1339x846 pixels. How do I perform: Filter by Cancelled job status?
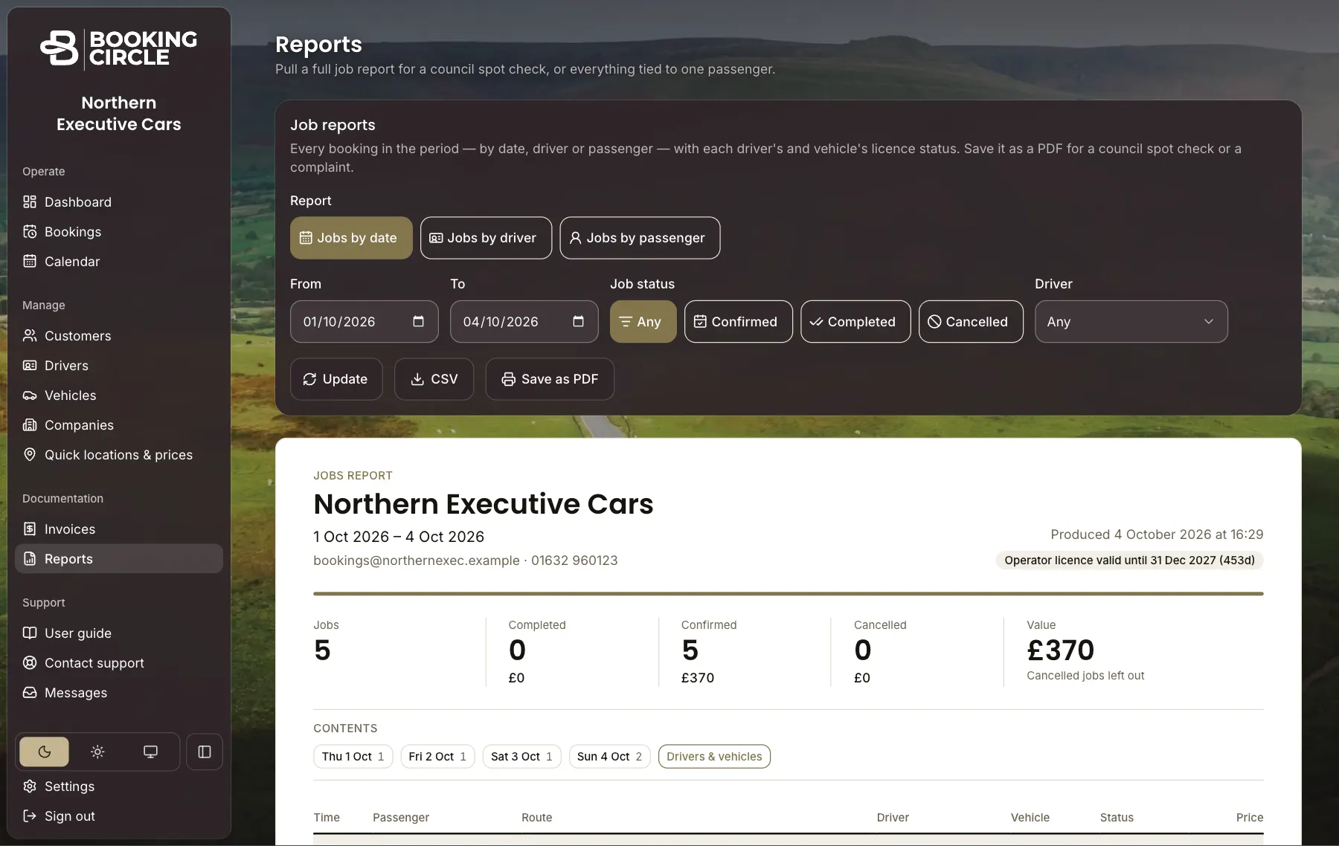[971, 322]
